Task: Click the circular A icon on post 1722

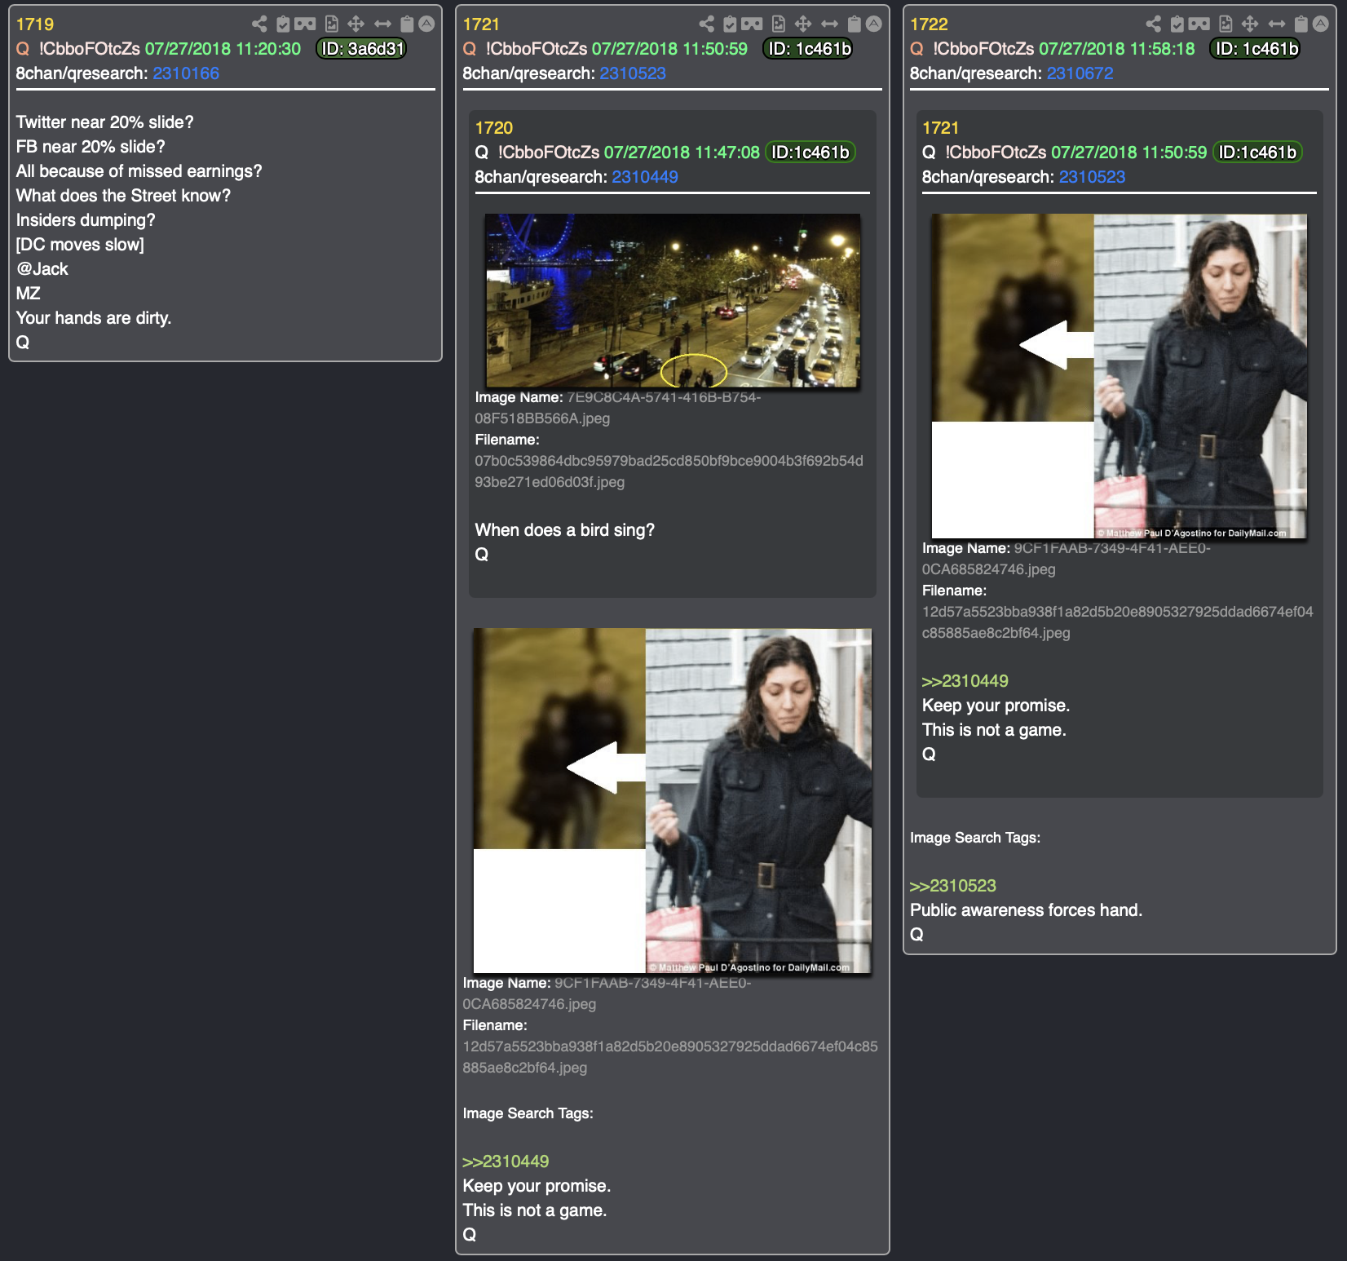Action: pyautogui.click(x=1321, y=24)
